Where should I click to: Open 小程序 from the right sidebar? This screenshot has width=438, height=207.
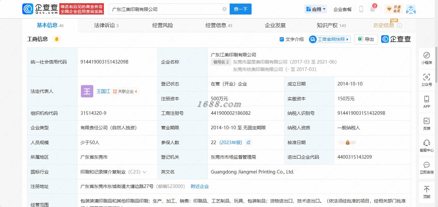(x=427, y=58)
